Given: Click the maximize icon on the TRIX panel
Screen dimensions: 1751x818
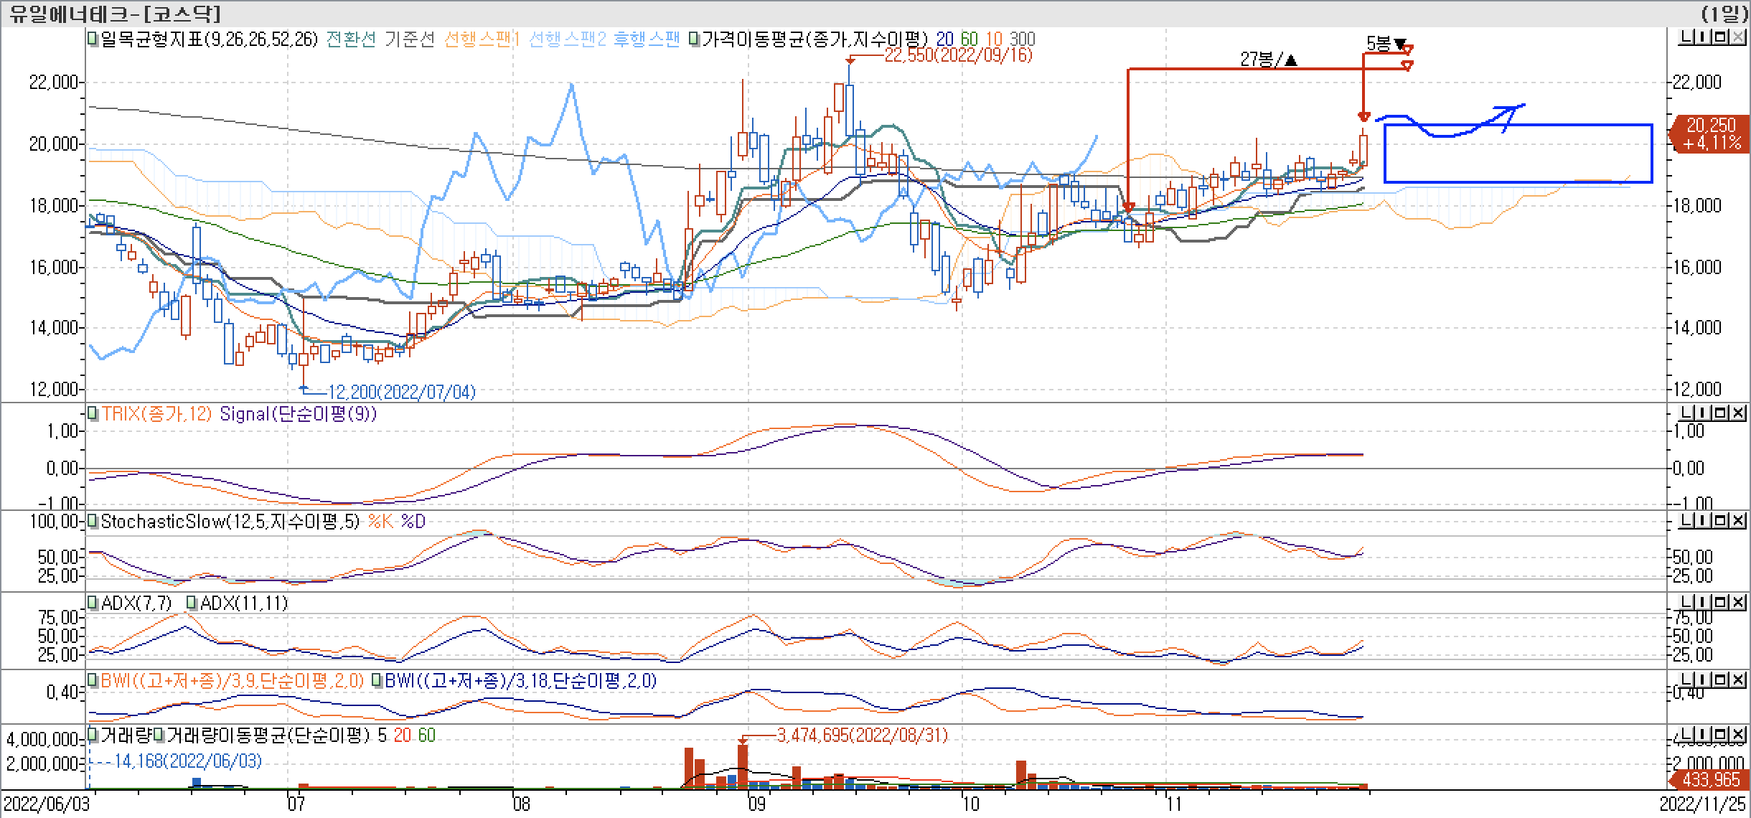Looking at the screenshot, I should [1719, 413].
